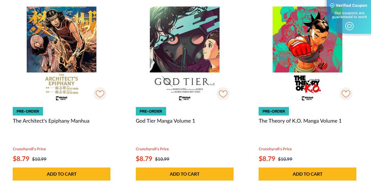The height and width of the screenshot is (189, 371).
Task: Click the God Tier cover artwork
Action: [x=184, y=39]
